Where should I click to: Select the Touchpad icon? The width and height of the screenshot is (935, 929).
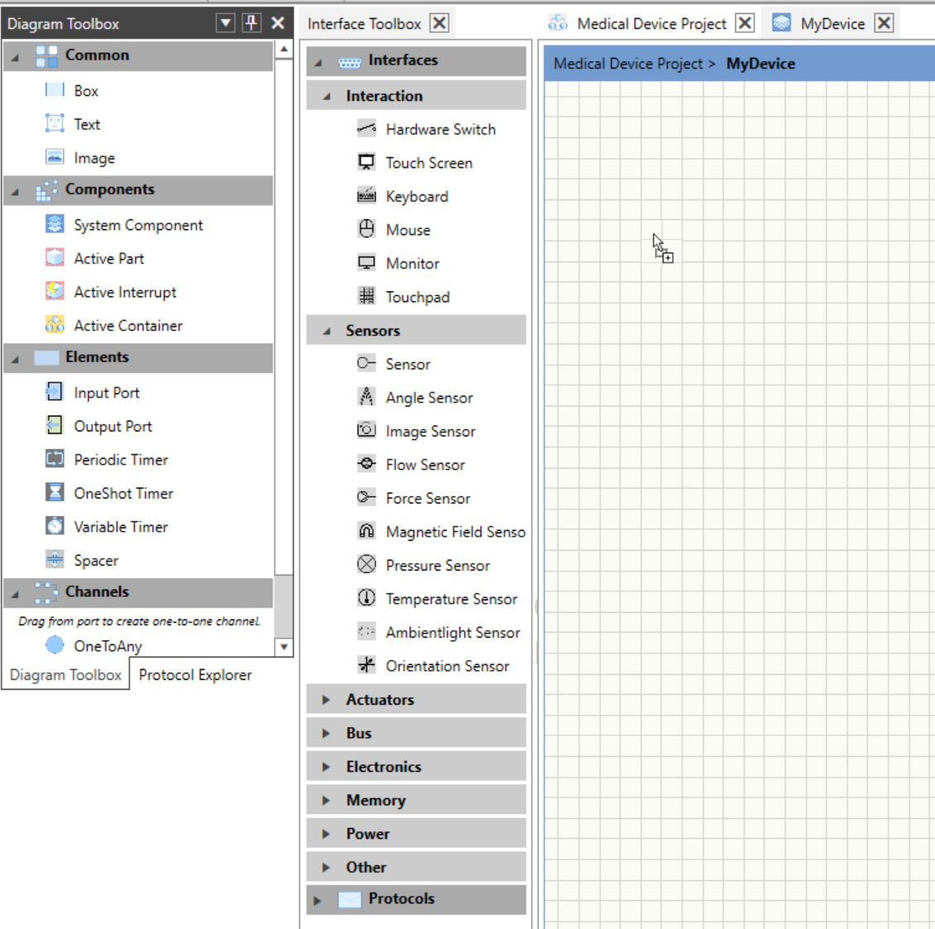[366, 296]
